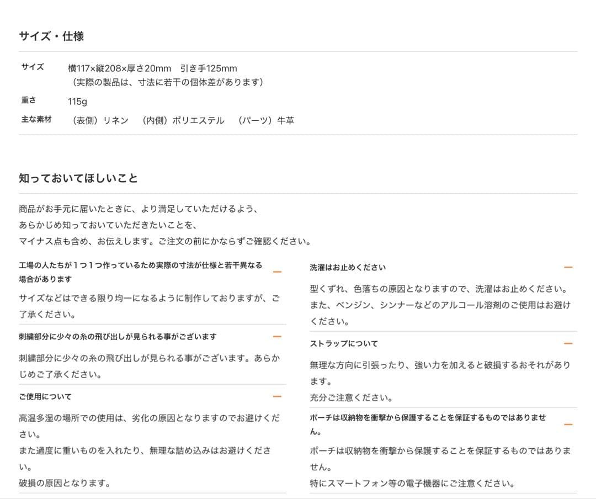Viewport: 596px width, 499px height.
Task: Click the 重さ row label
Action: (29, 102)
